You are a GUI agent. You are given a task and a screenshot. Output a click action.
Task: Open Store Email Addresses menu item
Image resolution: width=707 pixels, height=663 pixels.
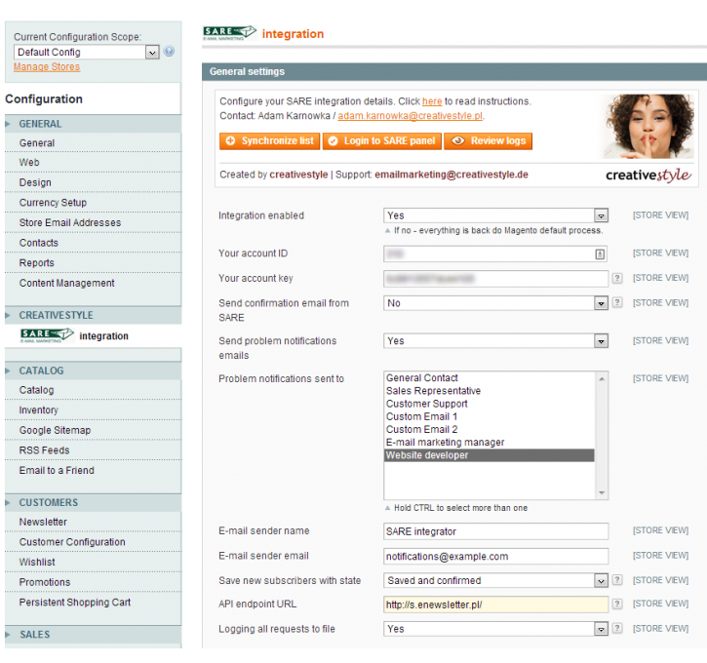(x=94, y=222)
